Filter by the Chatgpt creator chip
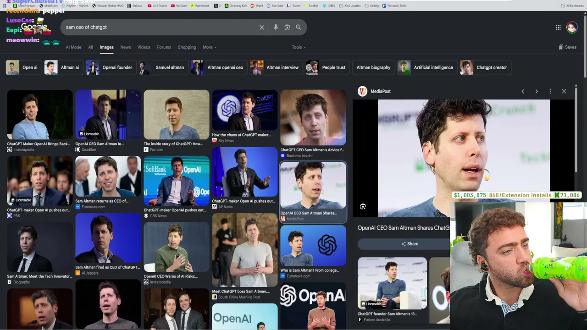Image resolution: width=587 pixels, height=330 pixels. pos(485,67)
